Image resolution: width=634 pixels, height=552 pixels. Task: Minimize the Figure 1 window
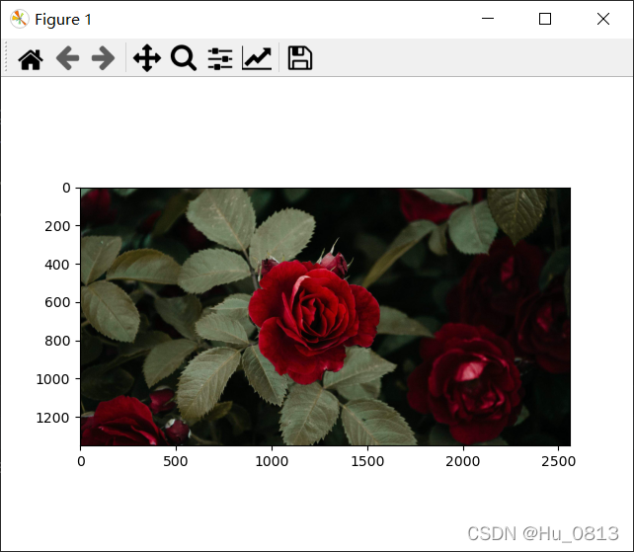tap(488, 19)
